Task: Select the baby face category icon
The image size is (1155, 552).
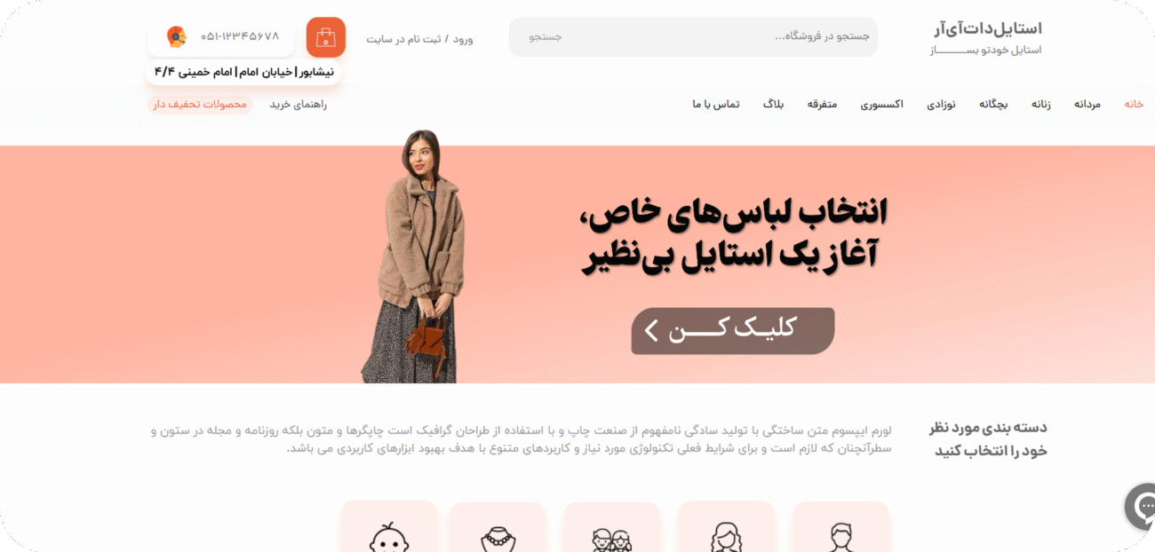Action: click(389, 537)
